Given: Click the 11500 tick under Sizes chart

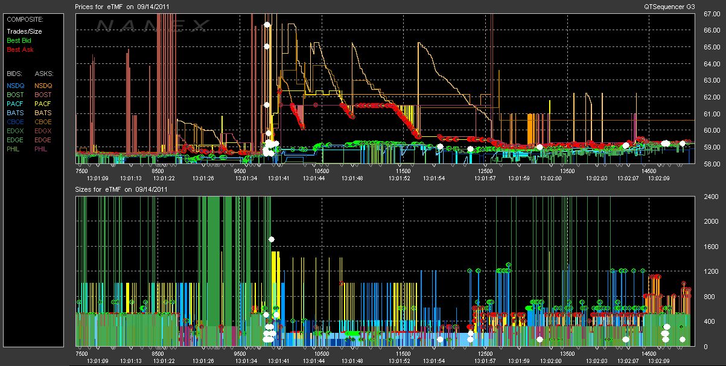Looking at the screenshot, I should [x=403, y=354].
